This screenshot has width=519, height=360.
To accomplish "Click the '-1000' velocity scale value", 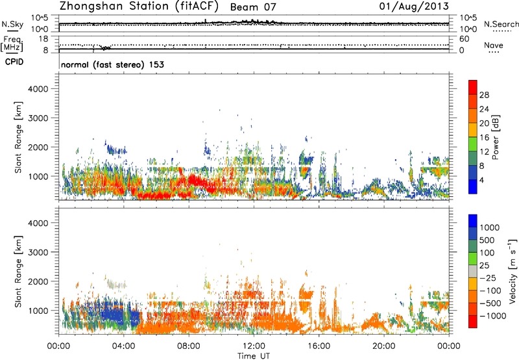I will (x=493, y=316).
